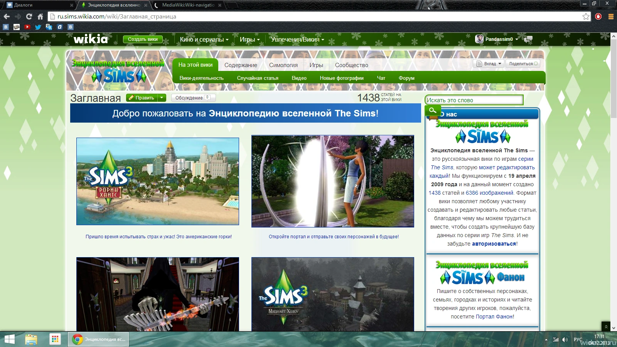Image resolution: width=617 pixels, height=347 pixels.
Task: Close the Диалоги browser tab
Action: pyautogui.click(x=72, y=5)
